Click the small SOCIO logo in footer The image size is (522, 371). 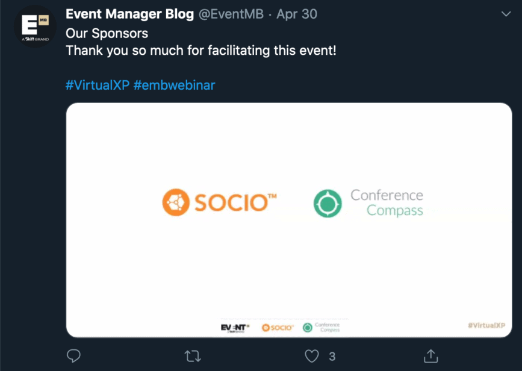pos(278,328)
